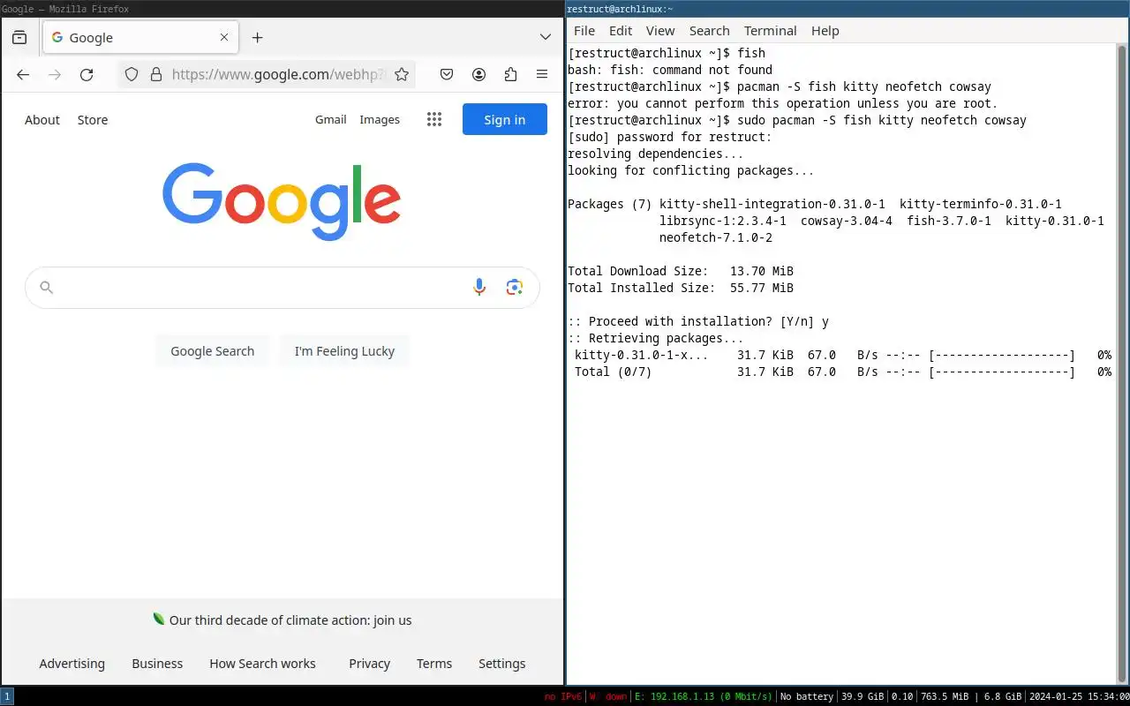Open Privacy footer link

[370, 664]
